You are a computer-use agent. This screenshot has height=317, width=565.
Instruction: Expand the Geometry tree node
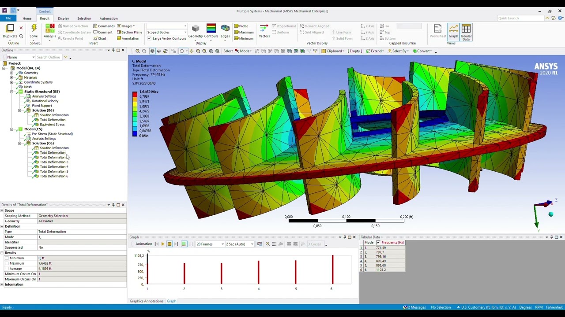click(11, 73)
